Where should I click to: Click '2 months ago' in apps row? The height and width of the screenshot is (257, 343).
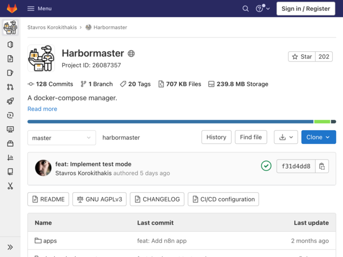coord(310,241)
